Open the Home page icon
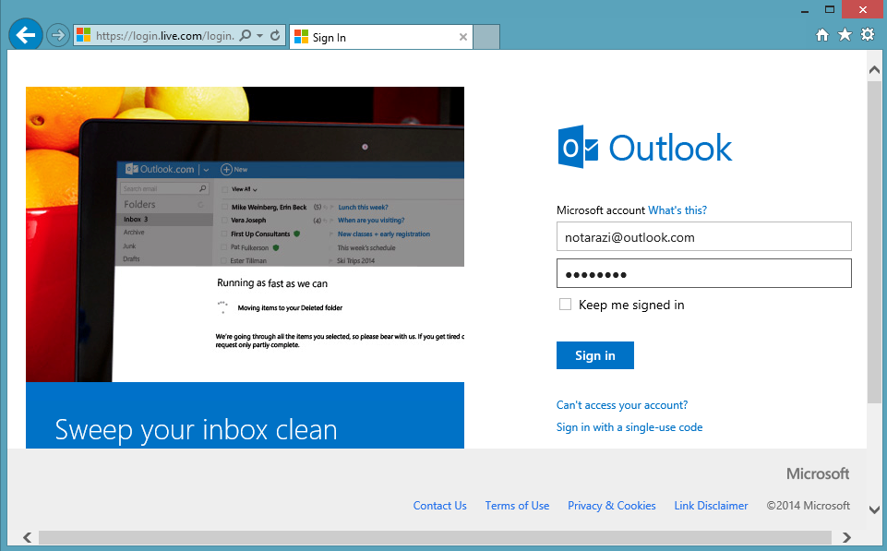Viewport: 887px width, 551px height. click(822, 35)
